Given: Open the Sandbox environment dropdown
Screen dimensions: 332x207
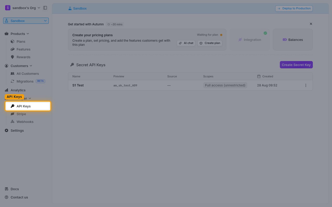Looking at the screenshot, I should tap(26, 21).
